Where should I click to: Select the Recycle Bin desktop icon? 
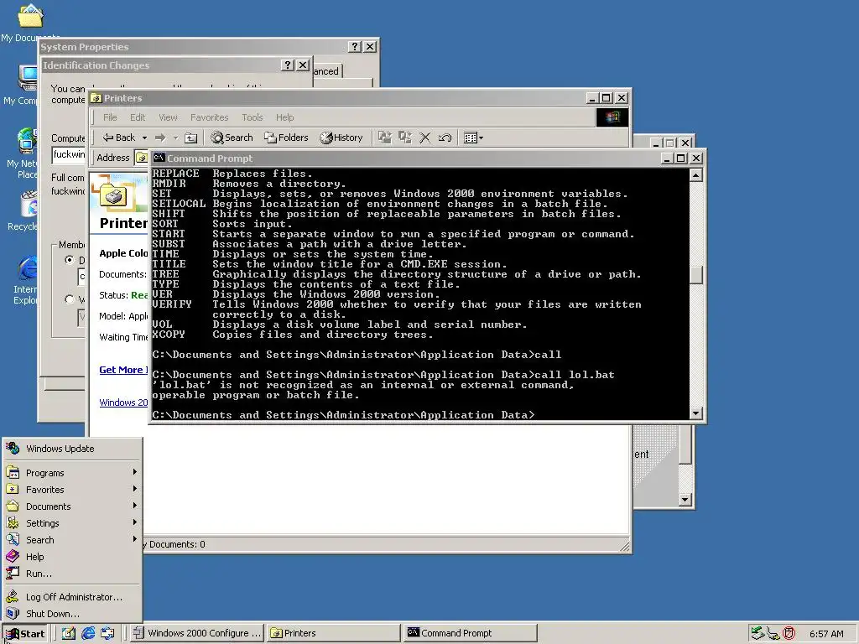click(x=29, y=205)
